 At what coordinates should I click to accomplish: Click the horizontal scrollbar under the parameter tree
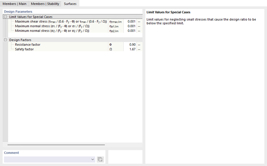56,145
